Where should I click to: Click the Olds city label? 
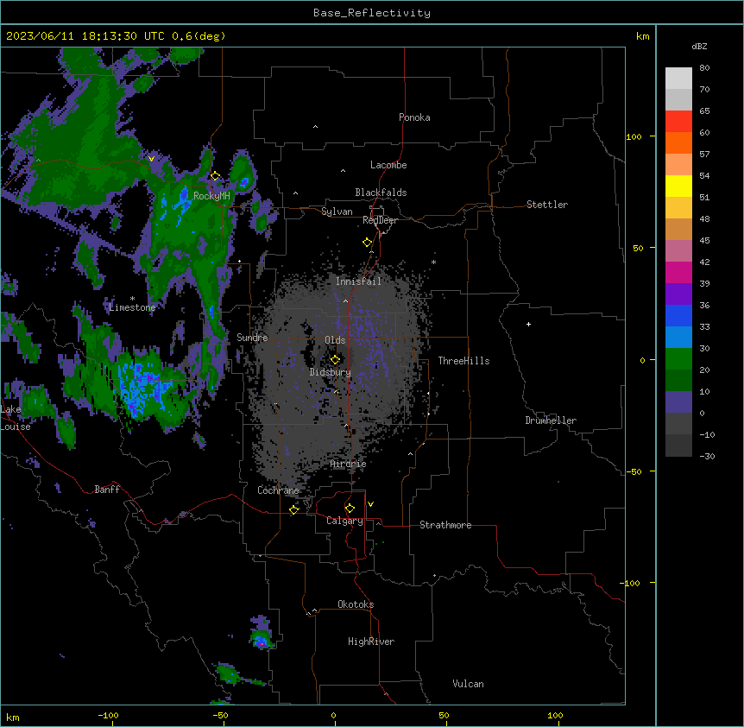335,340
